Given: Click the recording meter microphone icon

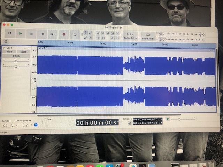Looking at the screenshot, I should point(161,39).
